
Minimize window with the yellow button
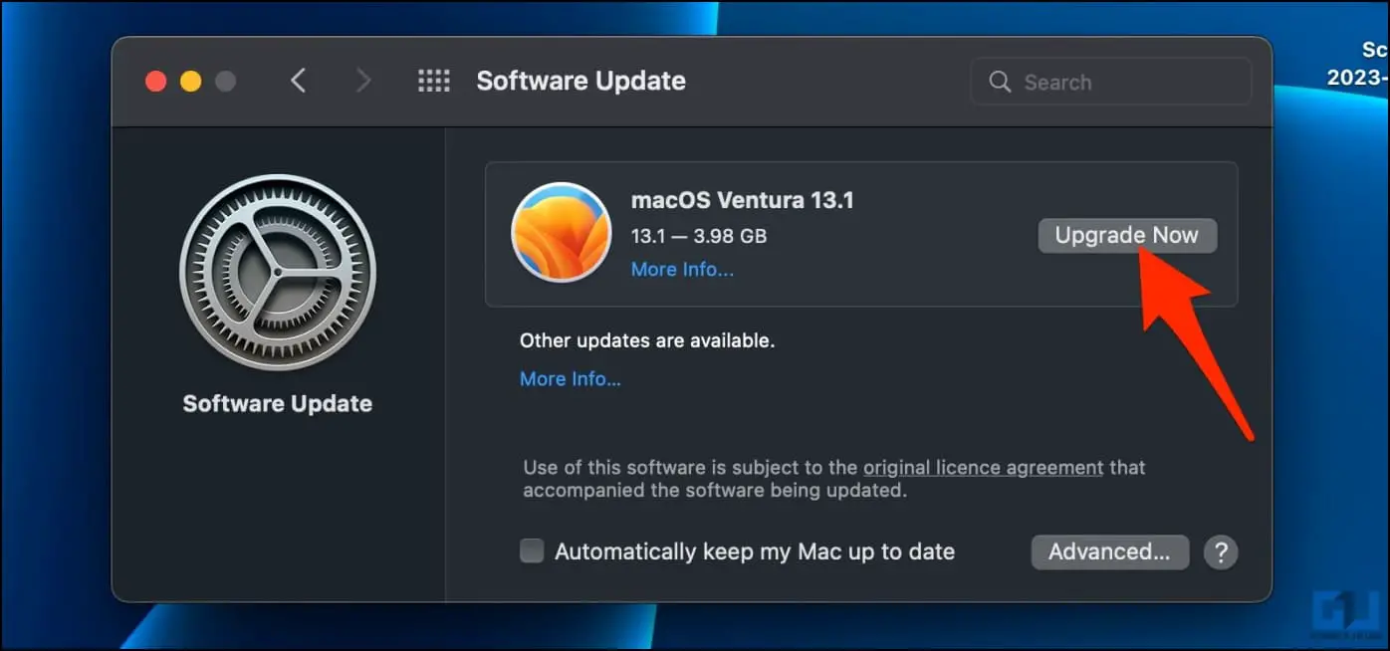(x=190, y=82)
